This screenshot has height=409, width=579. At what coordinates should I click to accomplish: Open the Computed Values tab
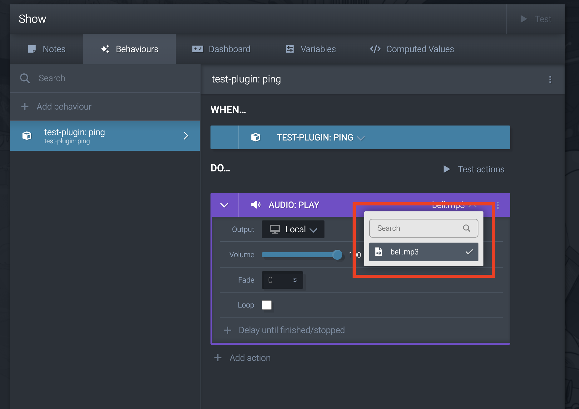[x=412, y=49]
